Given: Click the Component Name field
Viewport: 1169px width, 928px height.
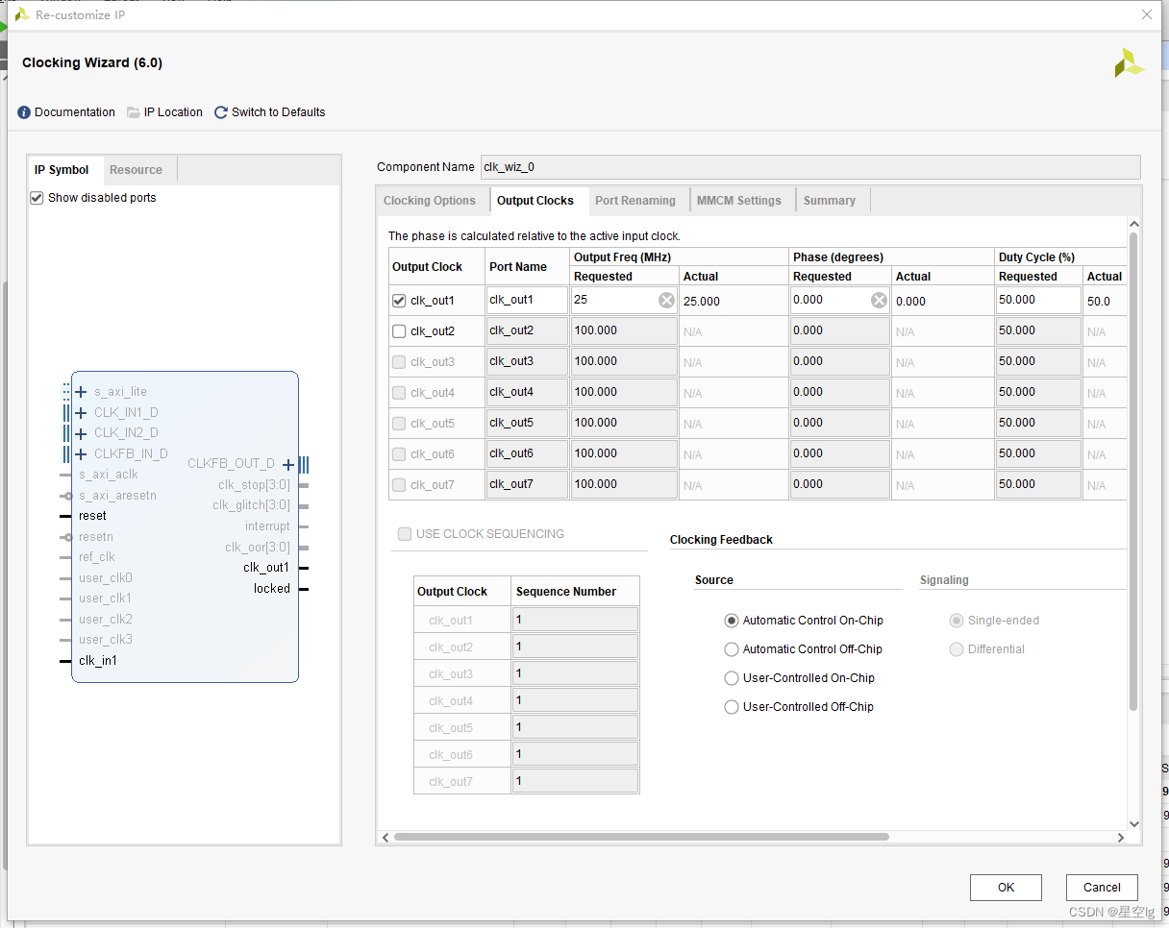Looking at the screenshot, I should pyautogui.click(x=810, y=167).
